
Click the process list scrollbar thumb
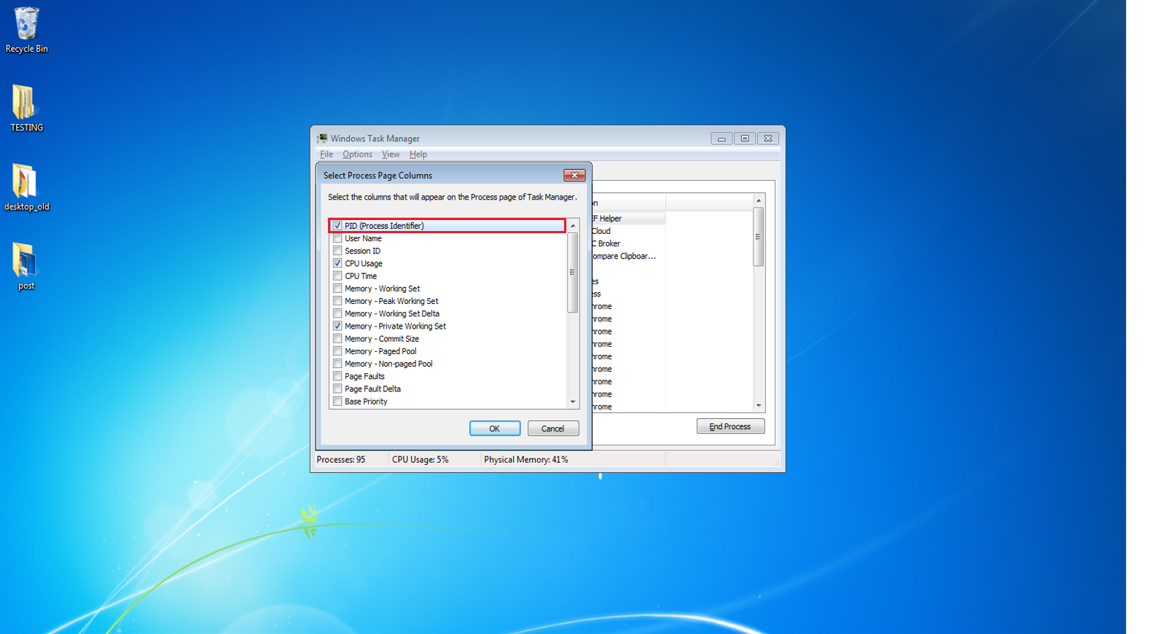tap(759, 237)
